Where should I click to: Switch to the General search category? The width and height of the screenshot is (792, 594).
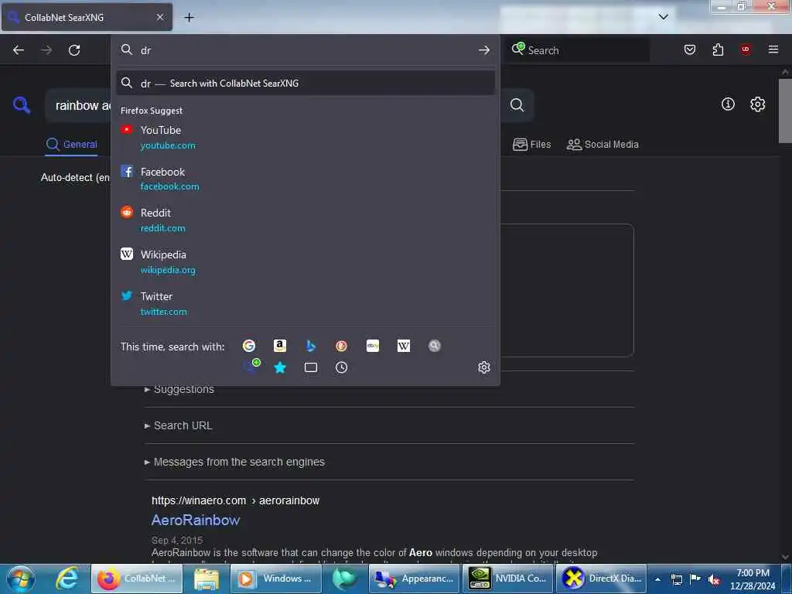coord(71,145)
